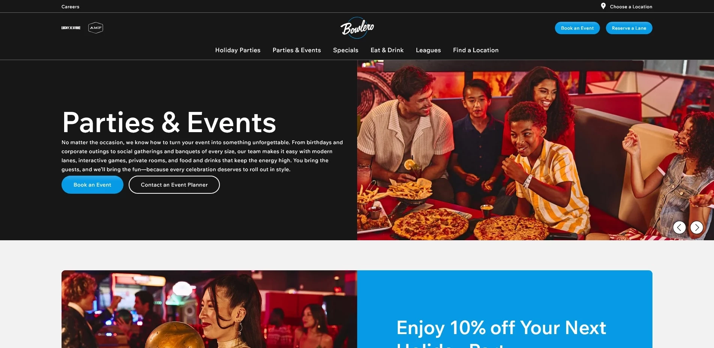Open the Eat & Drink menu item
Image resolution: width=714 pixels, height=348 pixels.
pos(387,50)
